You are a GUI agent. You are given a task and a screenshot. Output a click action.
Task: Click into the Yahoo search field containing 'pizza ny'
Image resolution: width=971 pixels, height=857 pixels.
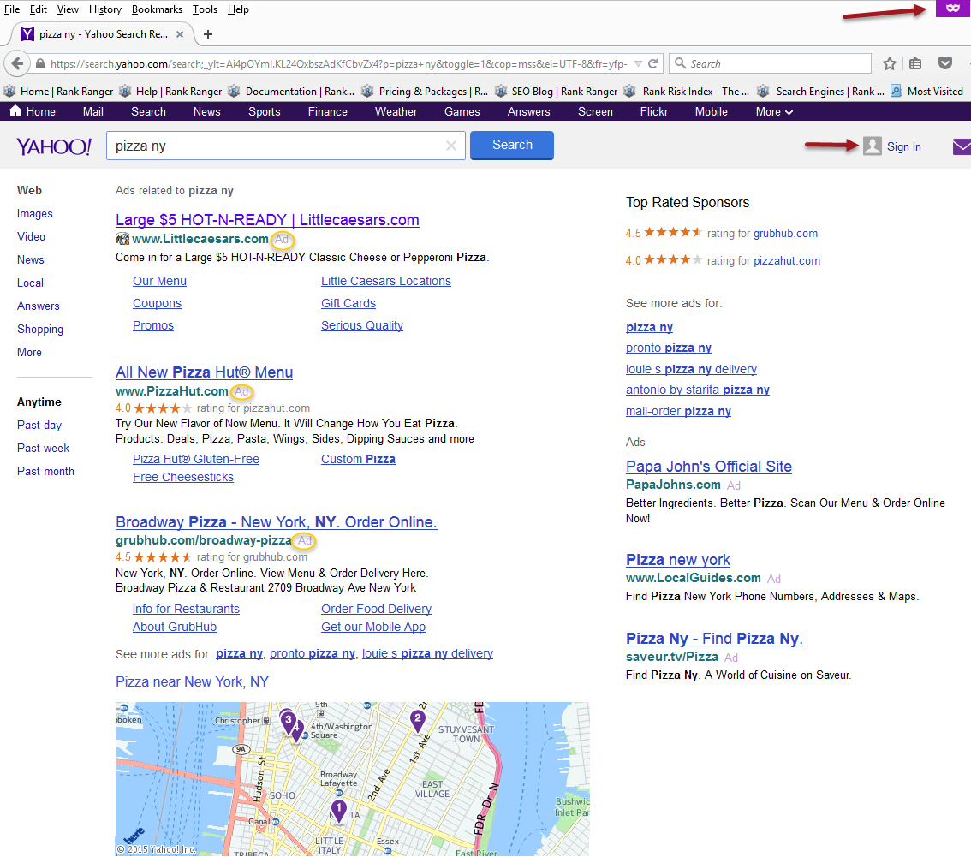[274, 146]
